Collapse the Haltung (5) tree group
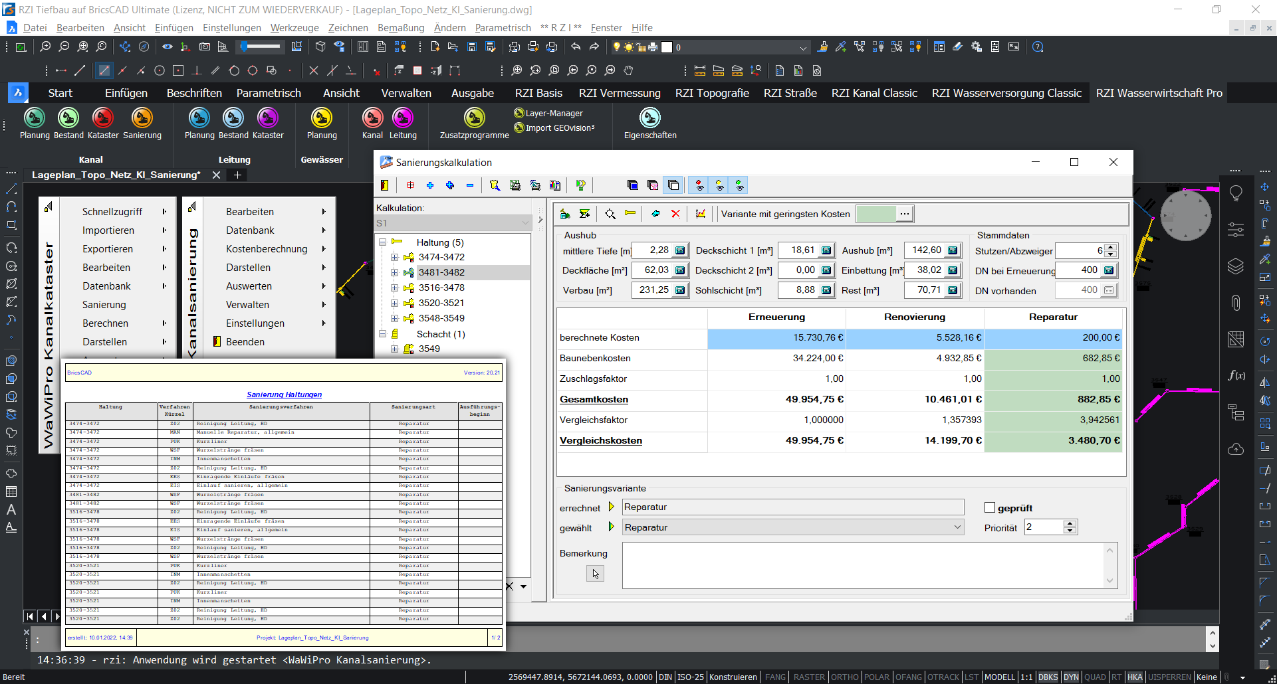This screenshot has width=1277, height=684. 383,242
